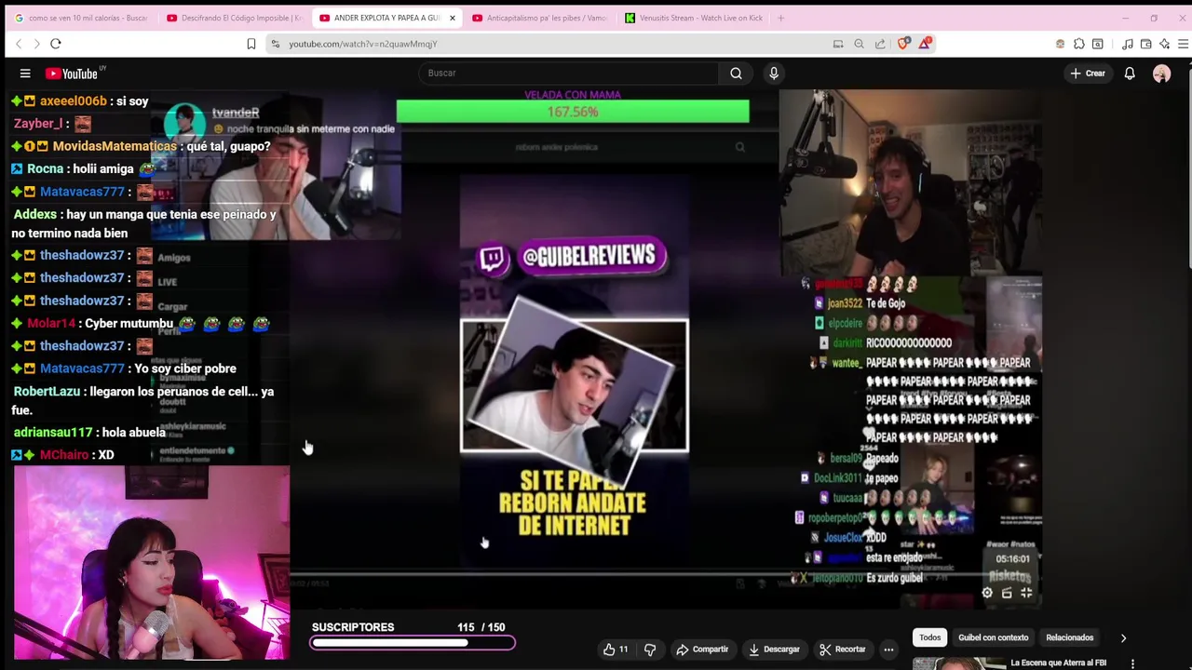This screenshot has width=1192, height=670.
Task: Switch to theater mode rectangle icon
Action: (x=1007, y=593)
